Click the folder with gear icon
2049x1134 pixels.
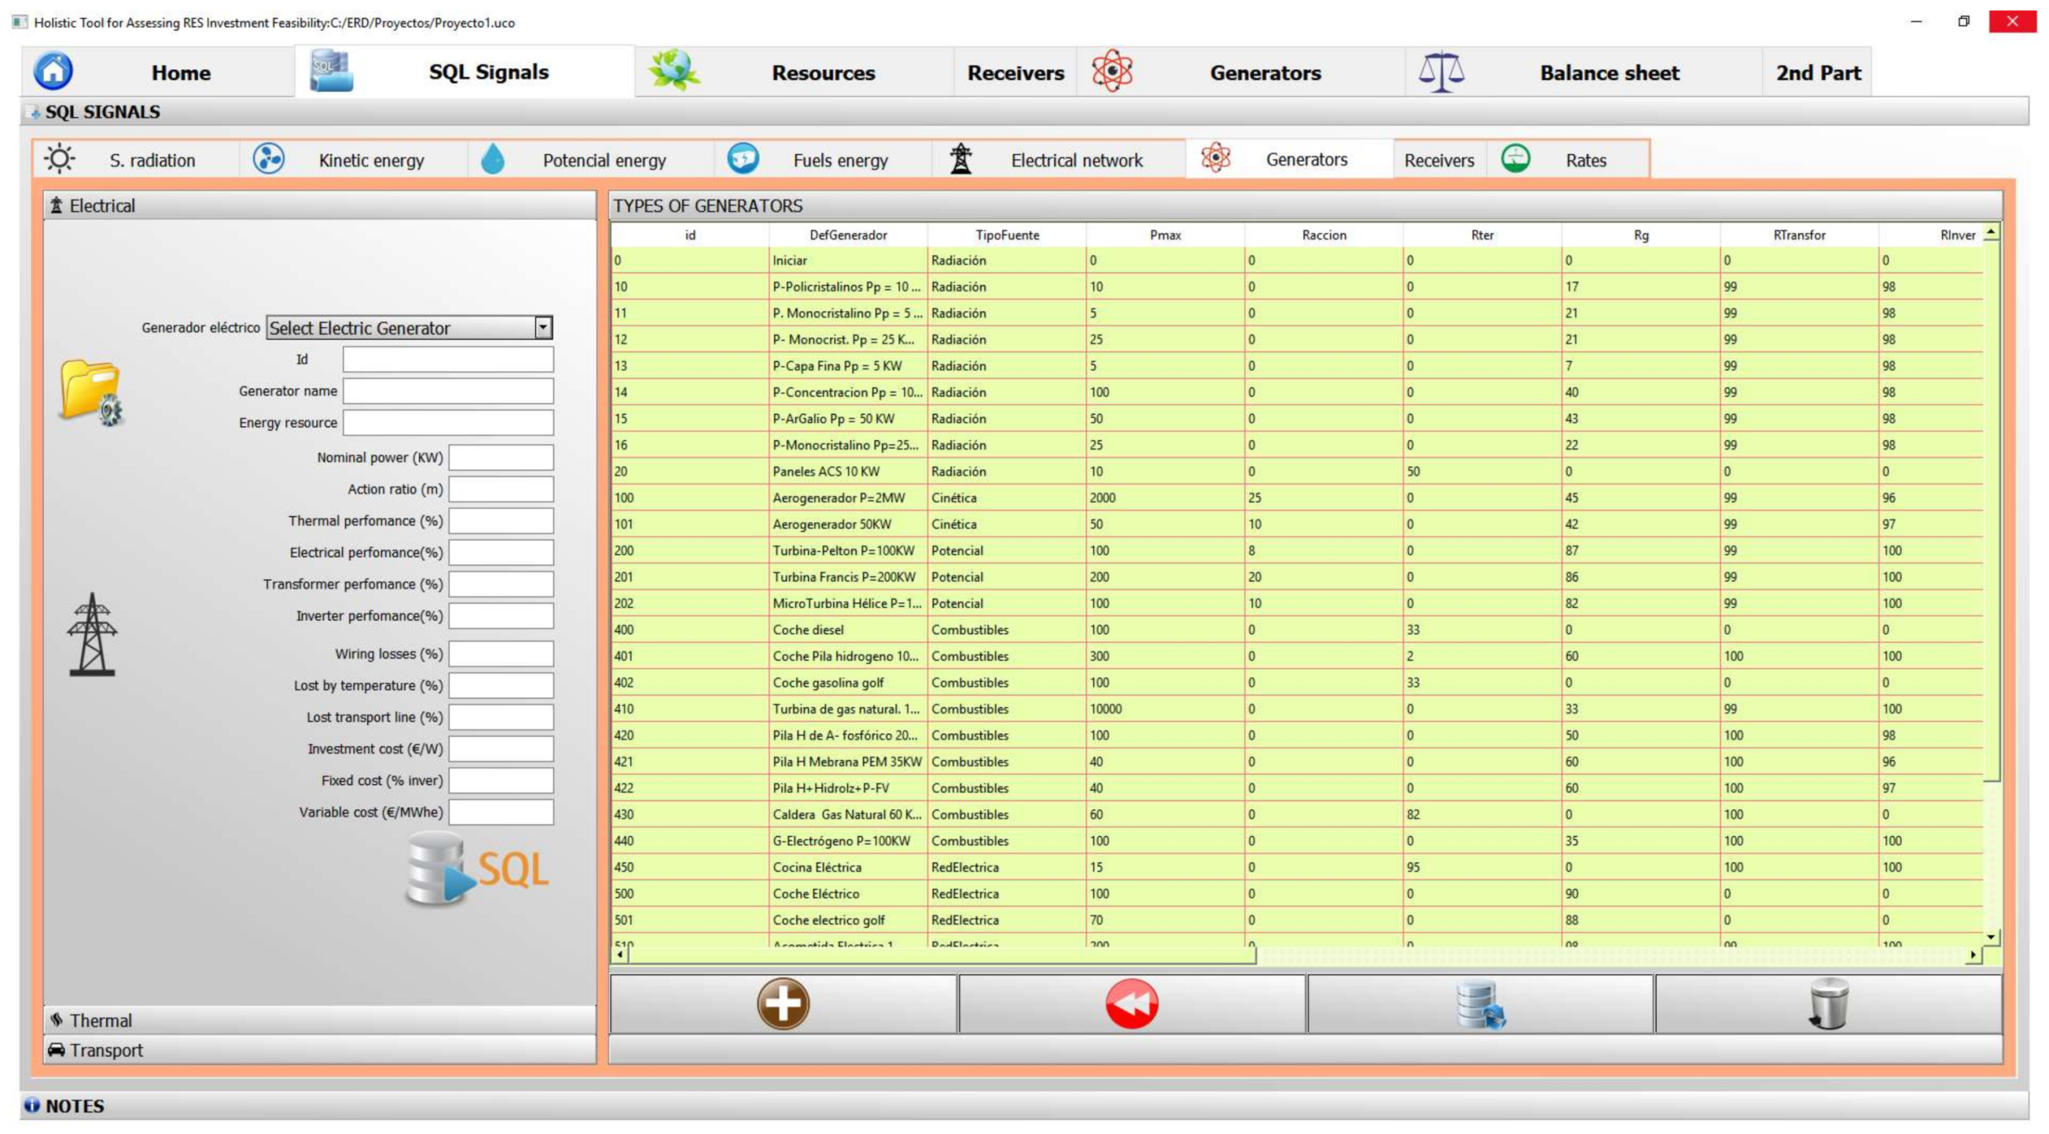point(91,391)
